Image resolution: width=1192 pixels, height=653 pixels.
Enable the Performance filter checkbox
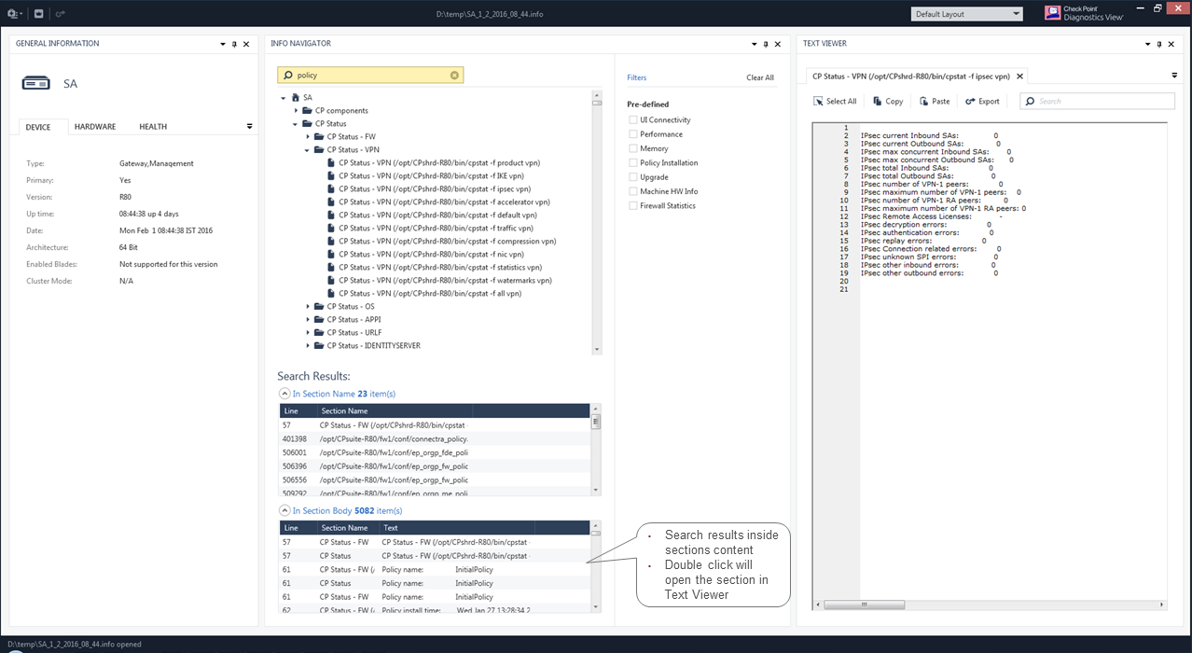[633, 134]
